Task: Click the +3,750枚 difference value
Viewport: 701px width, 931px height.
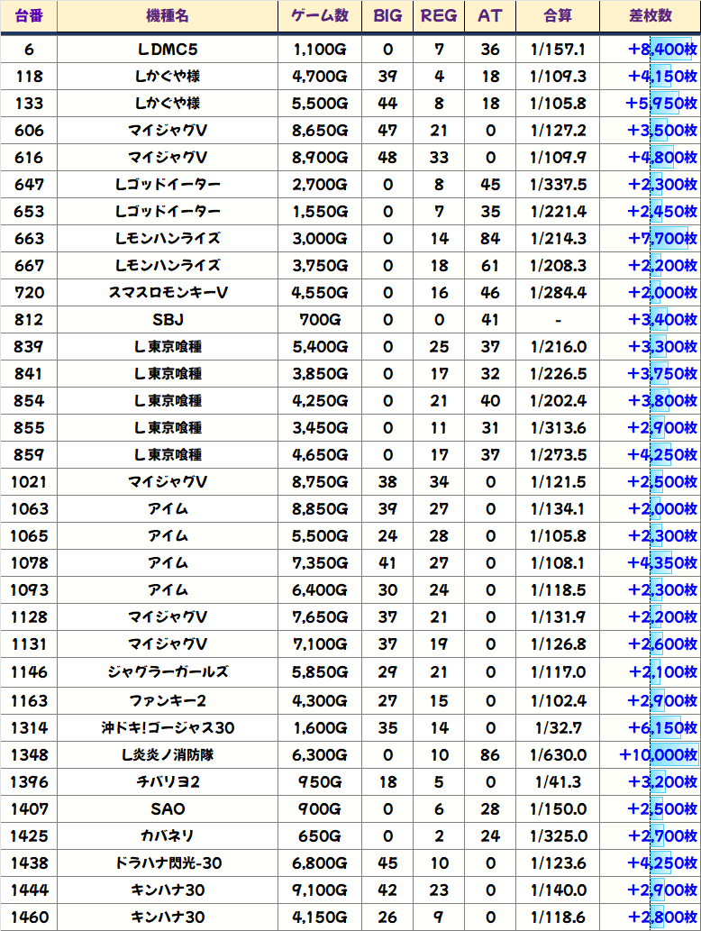Action: pos(662,373)
